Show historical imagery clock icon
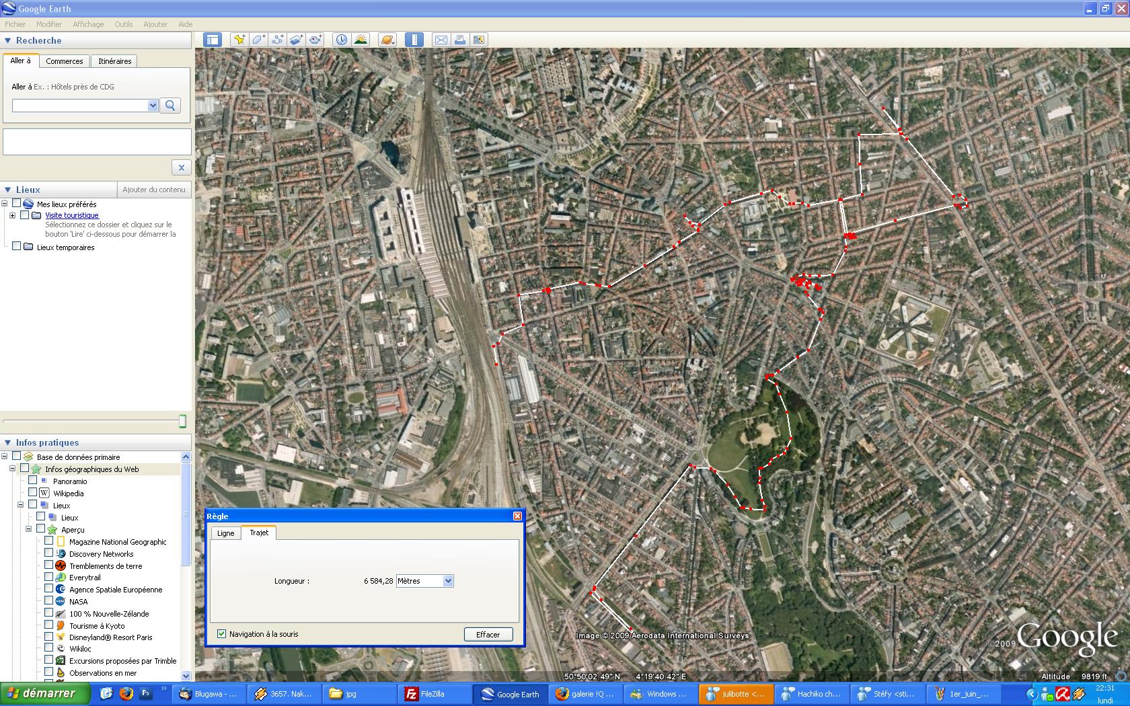Viewport: 1130px width, 706px height. pyautogui.click(x=342, y=40)
